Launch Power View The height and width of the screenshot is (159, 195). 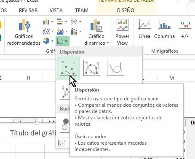[x=123, y=32]
